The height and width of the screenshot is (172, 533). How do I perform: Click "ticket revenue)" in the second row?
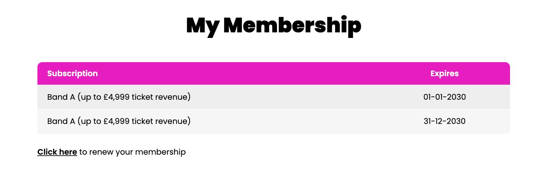[x=161, y=121]
